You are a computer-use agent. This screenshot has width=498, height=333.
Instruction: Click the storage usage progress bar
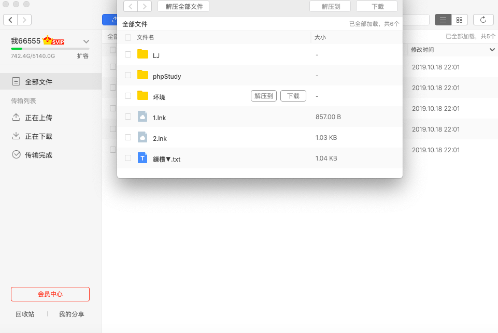[50, 49]
